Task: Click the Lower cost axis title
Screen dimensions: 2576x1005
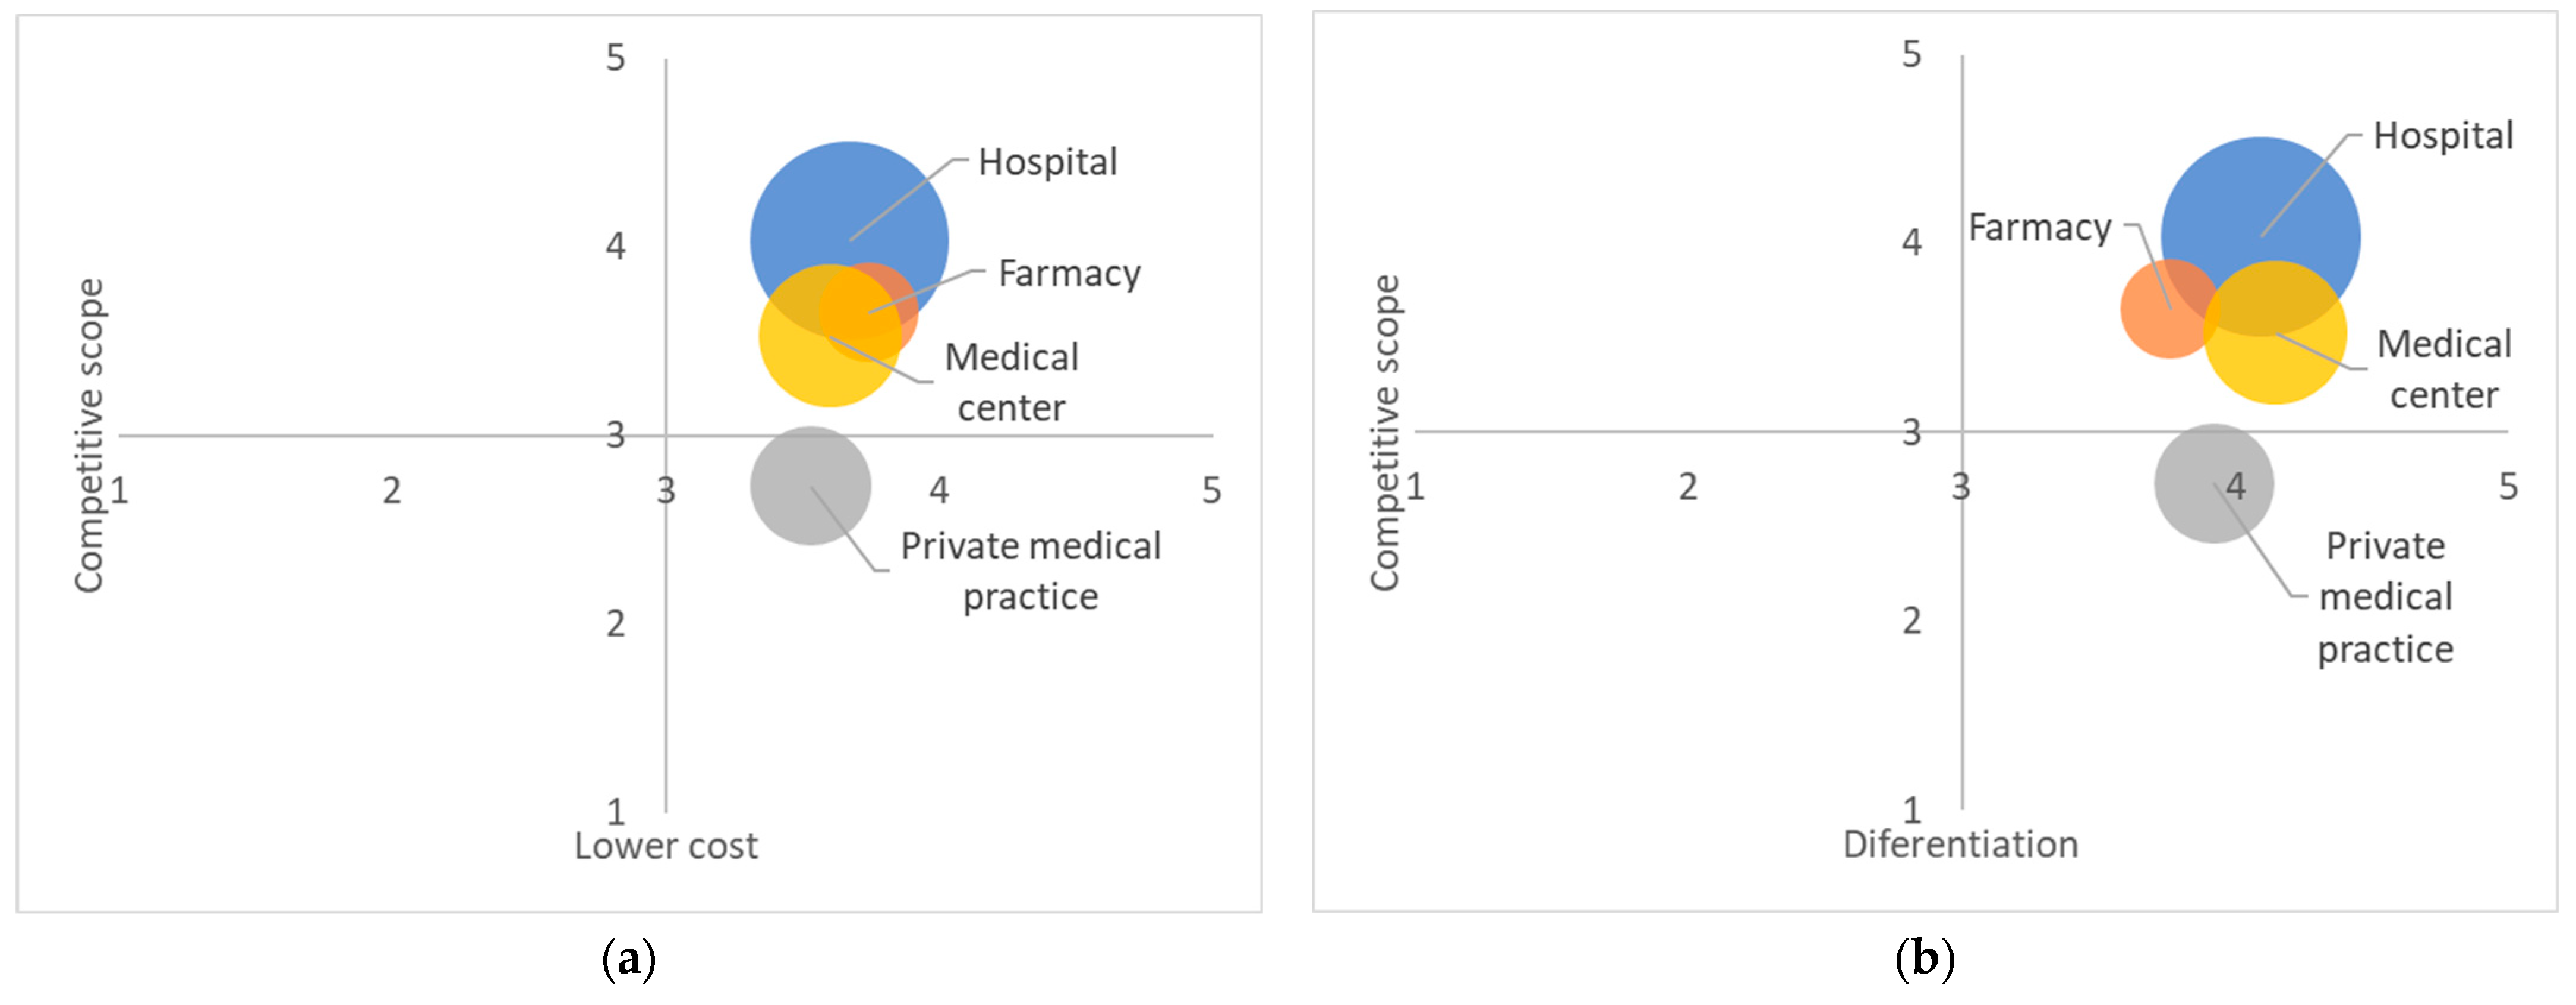Action: click(x=666, y=846)
